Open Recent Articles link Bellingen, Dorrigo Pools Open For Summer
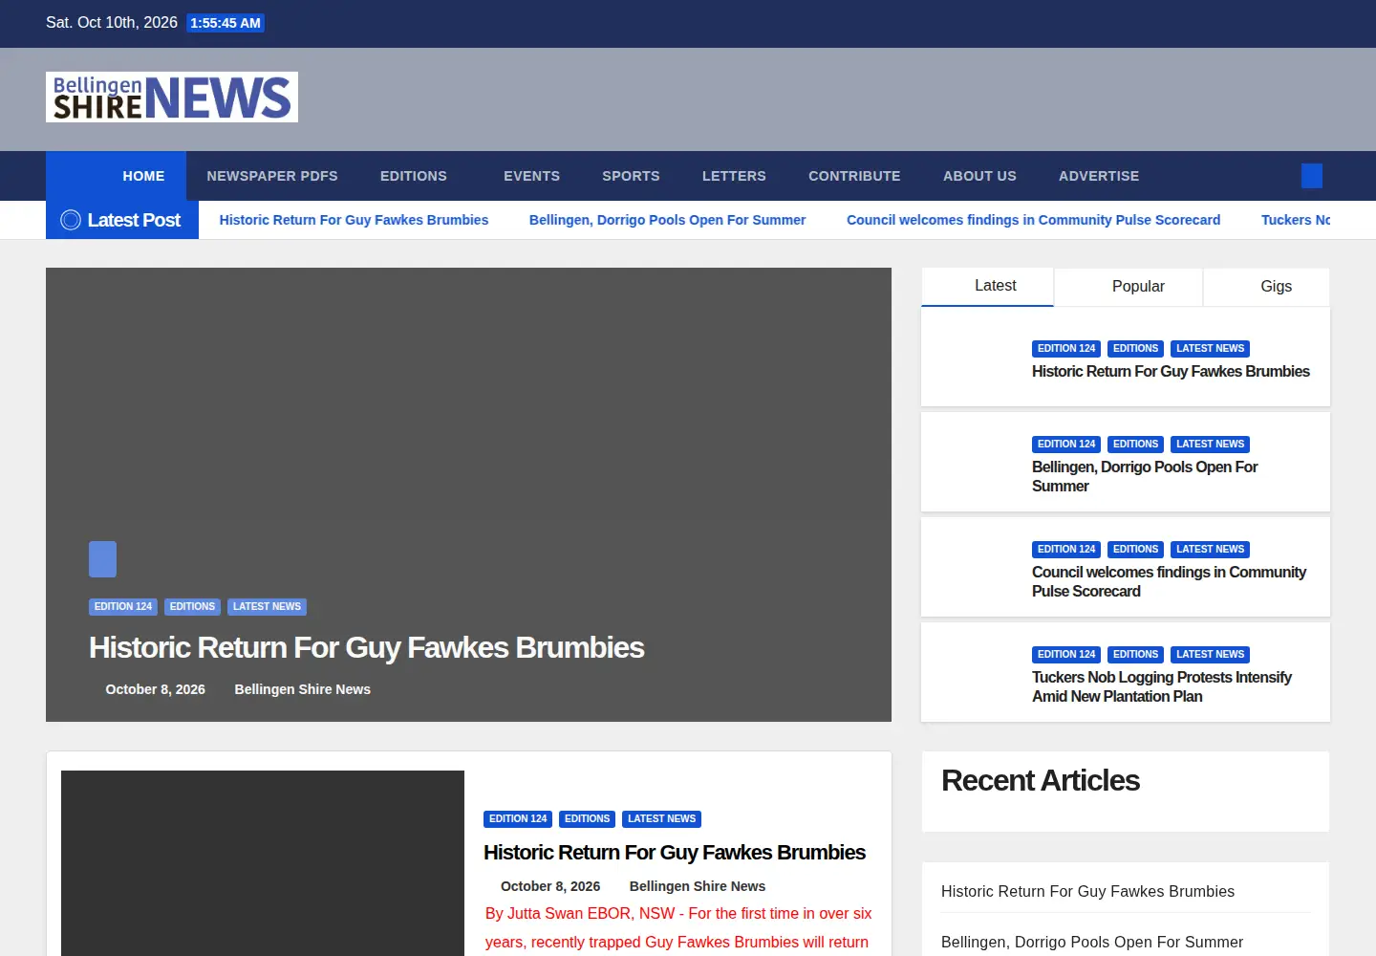 1092,942
